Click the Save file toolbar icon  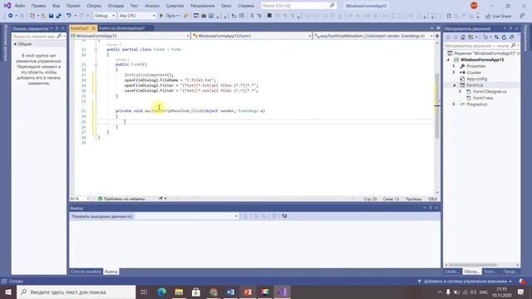click(x=52, y=16)
